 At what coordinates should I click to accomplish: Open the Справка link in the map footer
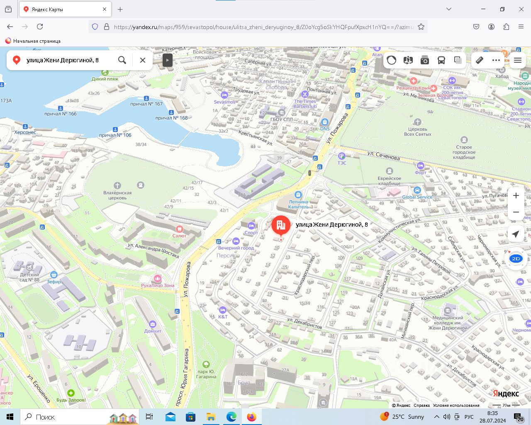[421, 405]
